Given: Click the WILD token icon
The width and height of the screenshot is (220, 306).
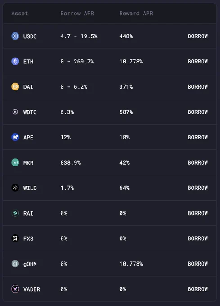Looking at the screenshot, I should pos(15,188).
